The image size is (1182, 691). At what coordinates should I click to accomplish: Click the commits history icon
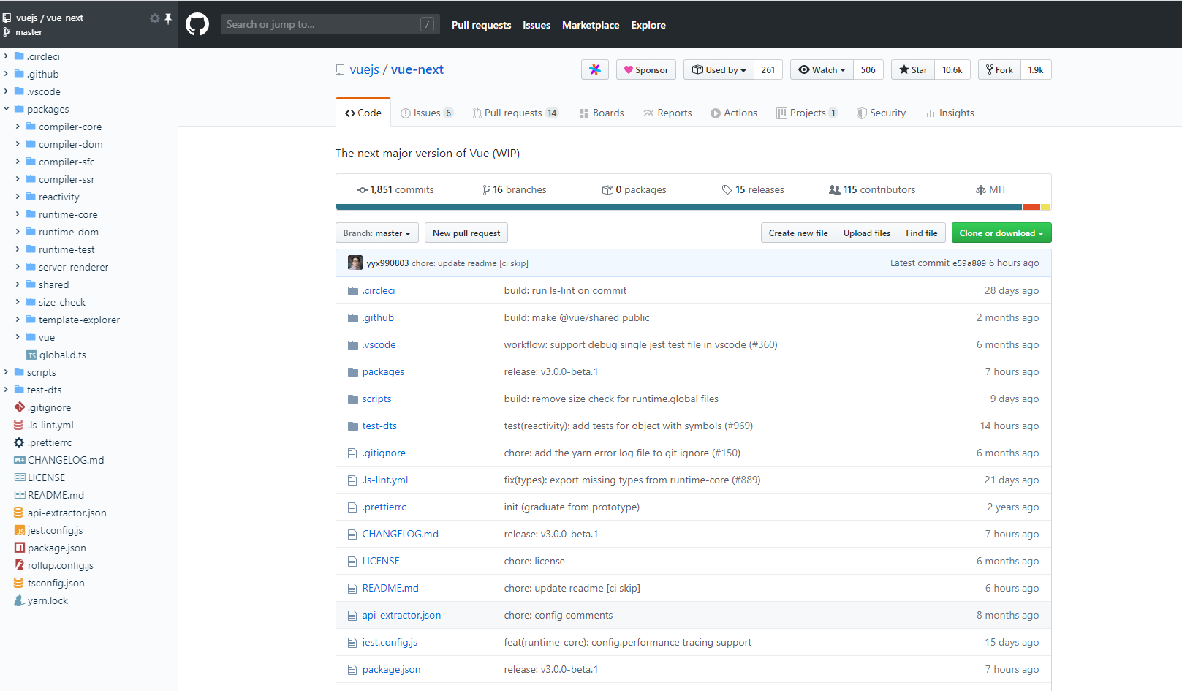tap(363, 190)
